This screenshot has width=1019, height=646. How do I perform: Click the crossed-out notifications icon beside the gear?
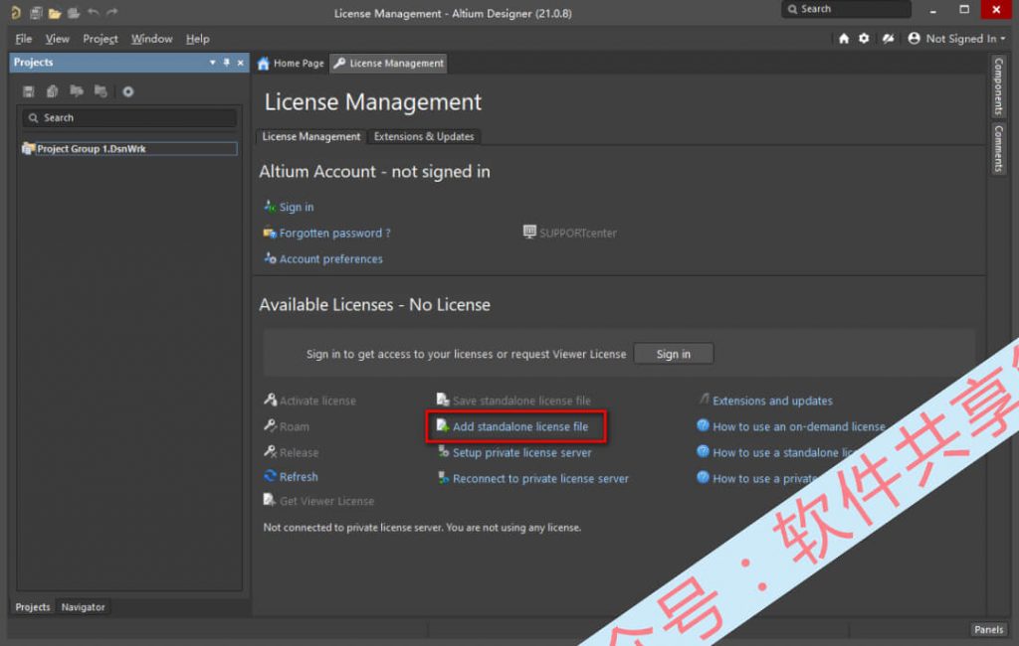[x=888, y=39]
